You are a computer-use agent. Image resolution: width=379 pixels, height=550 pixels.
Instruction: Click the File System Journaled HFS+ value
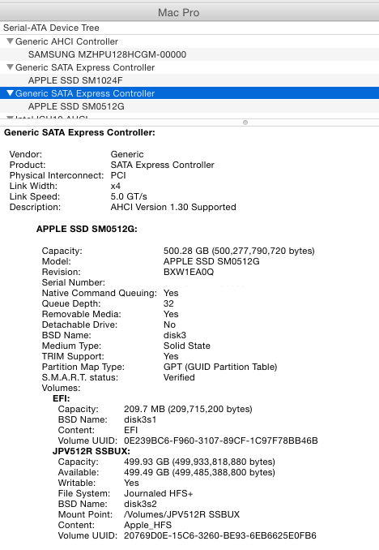tap(159, 493)
